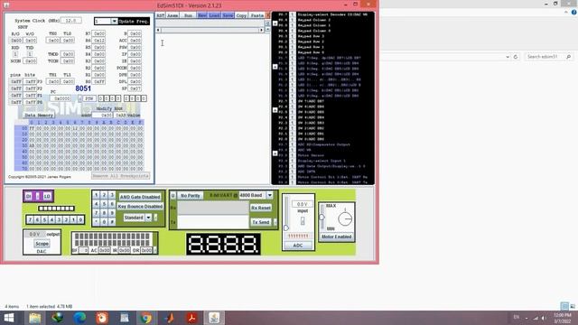Click the LD button in purple panel
The width and height of the screenshot is (578, 325).
tap(47, 197)
